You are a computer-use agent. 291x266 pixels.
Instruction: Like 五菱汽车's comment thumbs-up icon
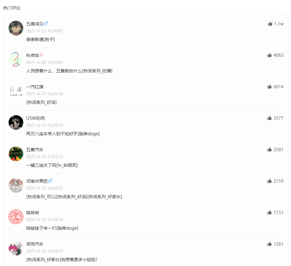270,149
